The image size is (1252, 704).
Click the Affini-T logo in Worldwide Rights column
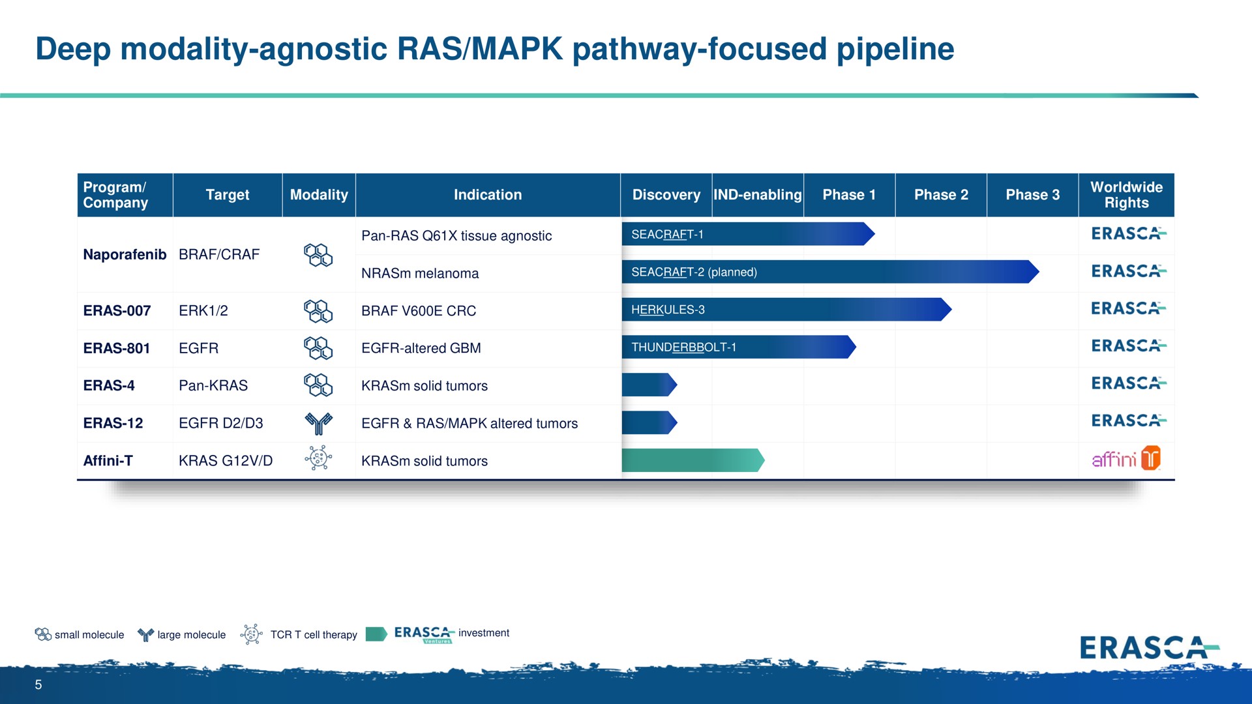click(1126, 458)
